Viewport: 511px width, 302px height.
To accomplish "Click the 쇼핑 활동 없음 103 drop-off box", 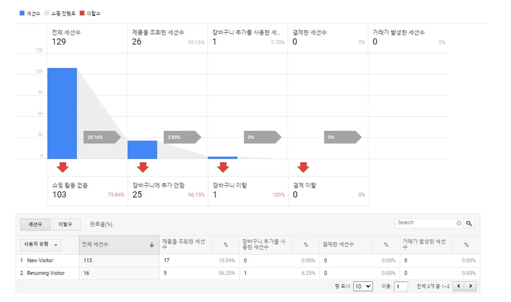I will click(88, 191).
